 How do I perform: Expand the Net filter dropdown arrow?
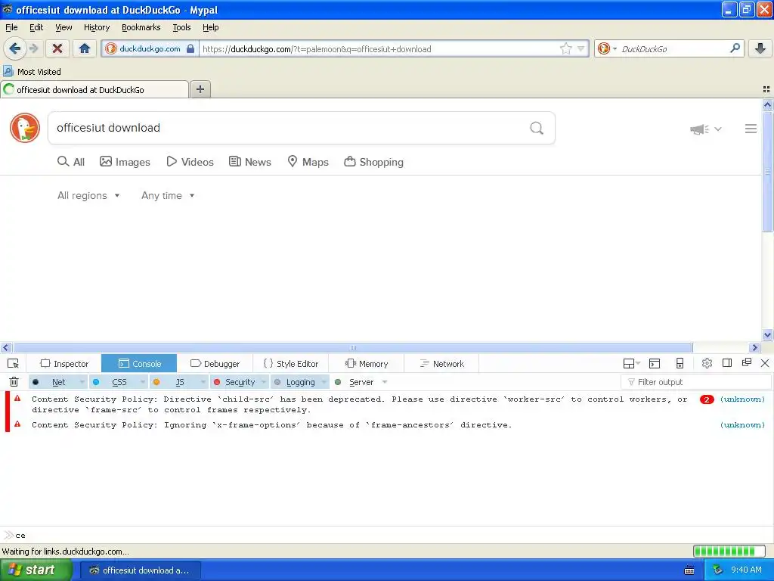coord(82,382)
